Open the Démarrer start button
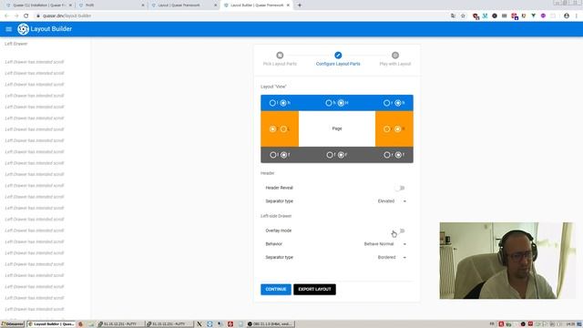The image size is (583, 328). [x=12, y=324]
